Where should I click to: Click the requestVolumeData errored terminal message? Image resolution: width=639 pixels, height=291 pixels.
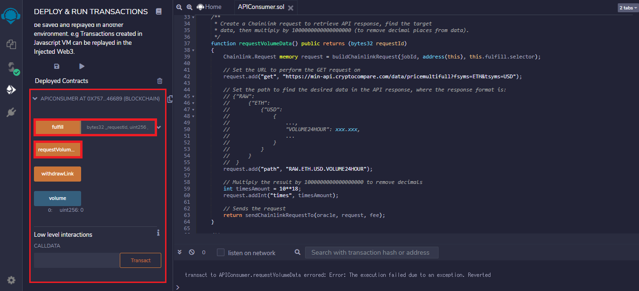[338, 275]
